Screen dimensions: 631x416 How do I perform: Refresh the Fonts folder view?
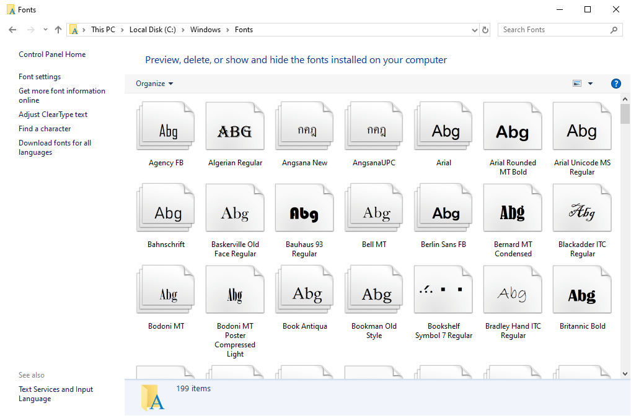point(485,30)
